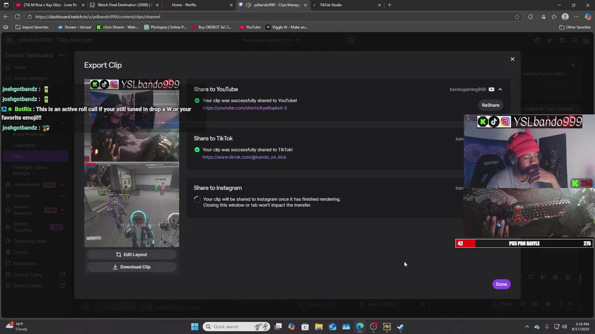Open the Copilot sidebar icon
This screenshot has width=595, height=334.
(588, 17)
